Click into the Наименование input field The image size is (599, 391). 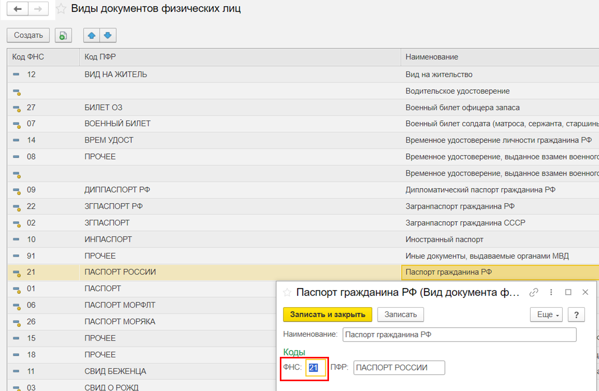459,335
